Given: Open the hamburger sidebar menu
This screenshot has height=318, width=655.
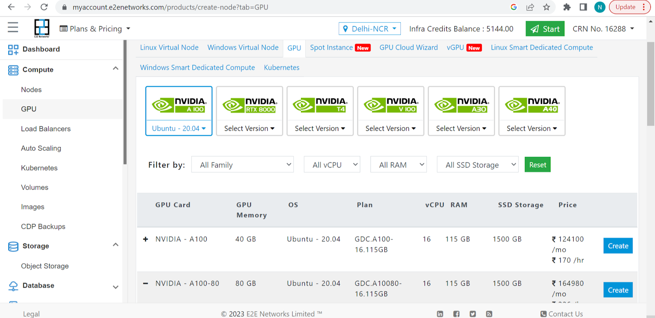Looking at the screenshot, I should point(13,27).
